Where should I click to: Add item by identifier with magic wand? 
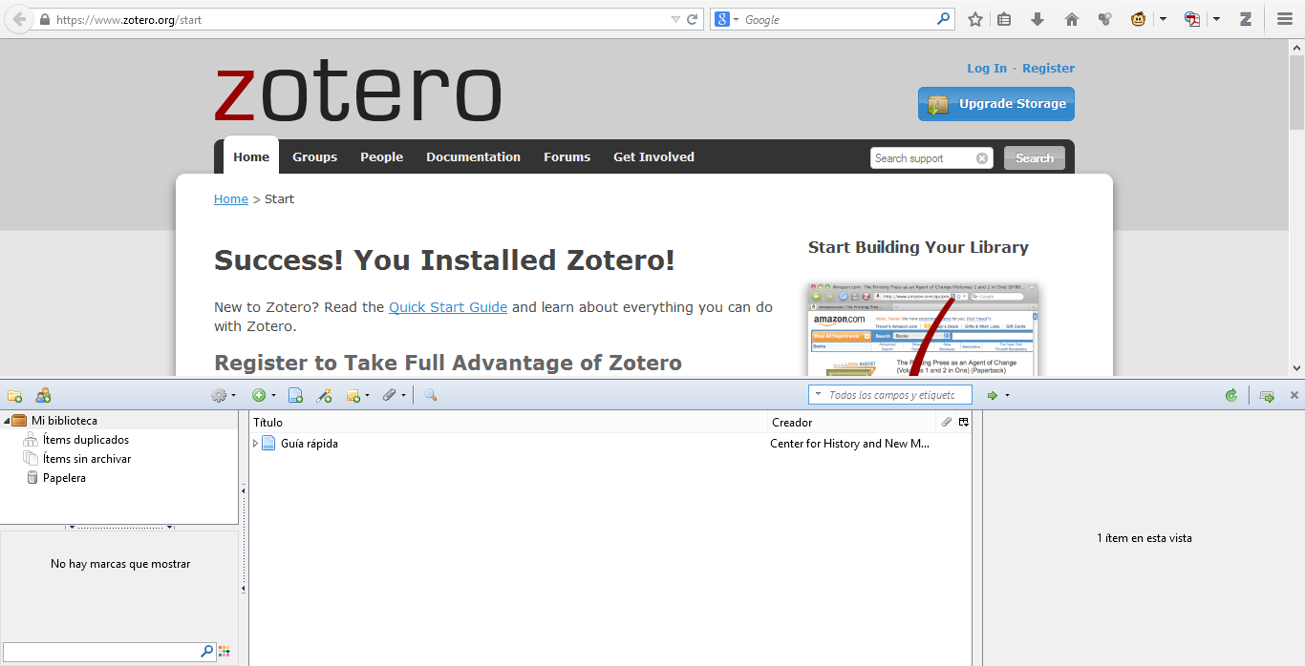point(325,394)
